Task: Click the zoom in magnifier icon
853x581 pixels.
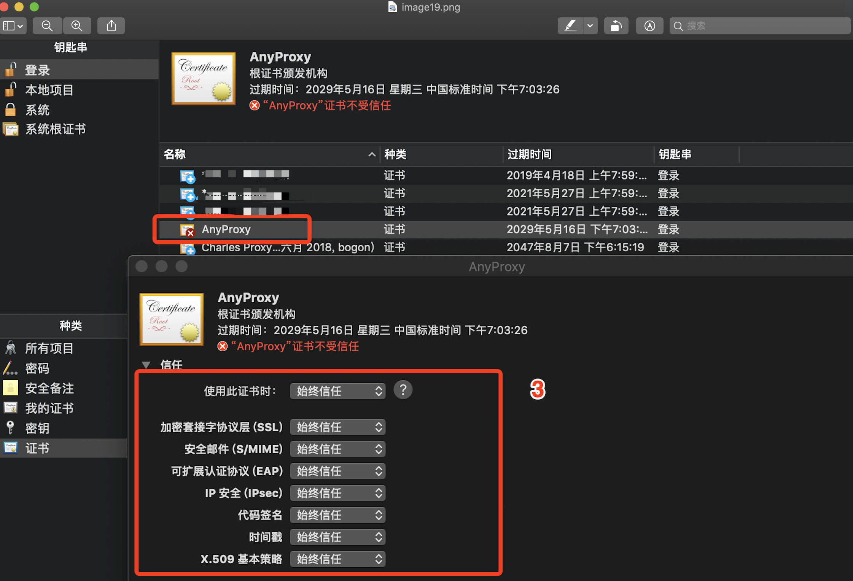Action: coord(77,26)
